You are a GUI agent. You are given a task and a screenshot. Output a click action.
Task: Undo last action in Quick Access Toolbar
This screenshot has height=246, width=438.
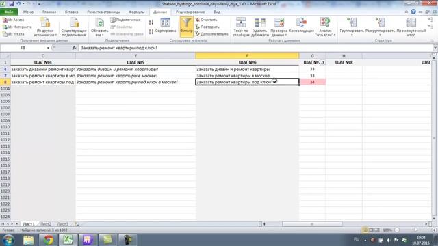pos(18,4)
